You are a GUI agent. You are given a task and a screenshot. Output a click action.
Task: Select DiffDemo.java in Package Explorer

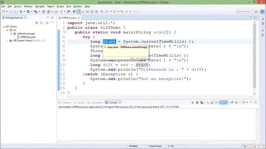[26, 37]
